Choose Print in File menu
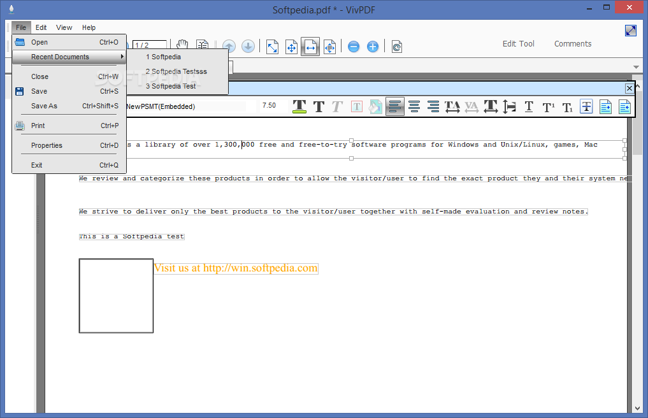Image resolution: width=648 pixels, height=418 pixels. [69, 126]
